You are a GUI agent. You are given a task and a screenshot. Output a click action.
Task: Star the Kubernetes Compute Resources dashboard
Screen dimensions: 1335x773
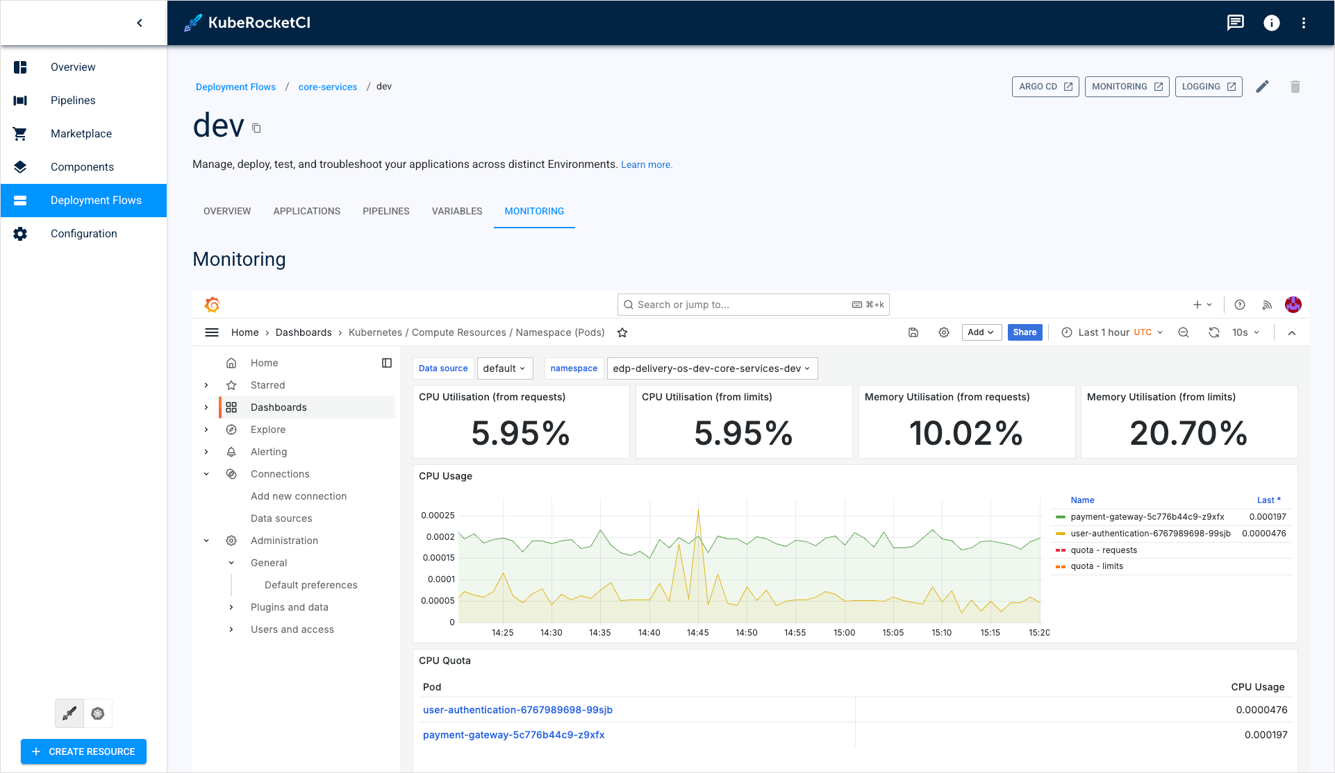tap(622, 332)
